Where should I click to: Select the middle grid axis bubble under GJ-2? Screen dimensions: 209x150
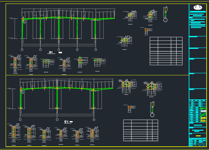pyautogui.click(x=57, y=120)
